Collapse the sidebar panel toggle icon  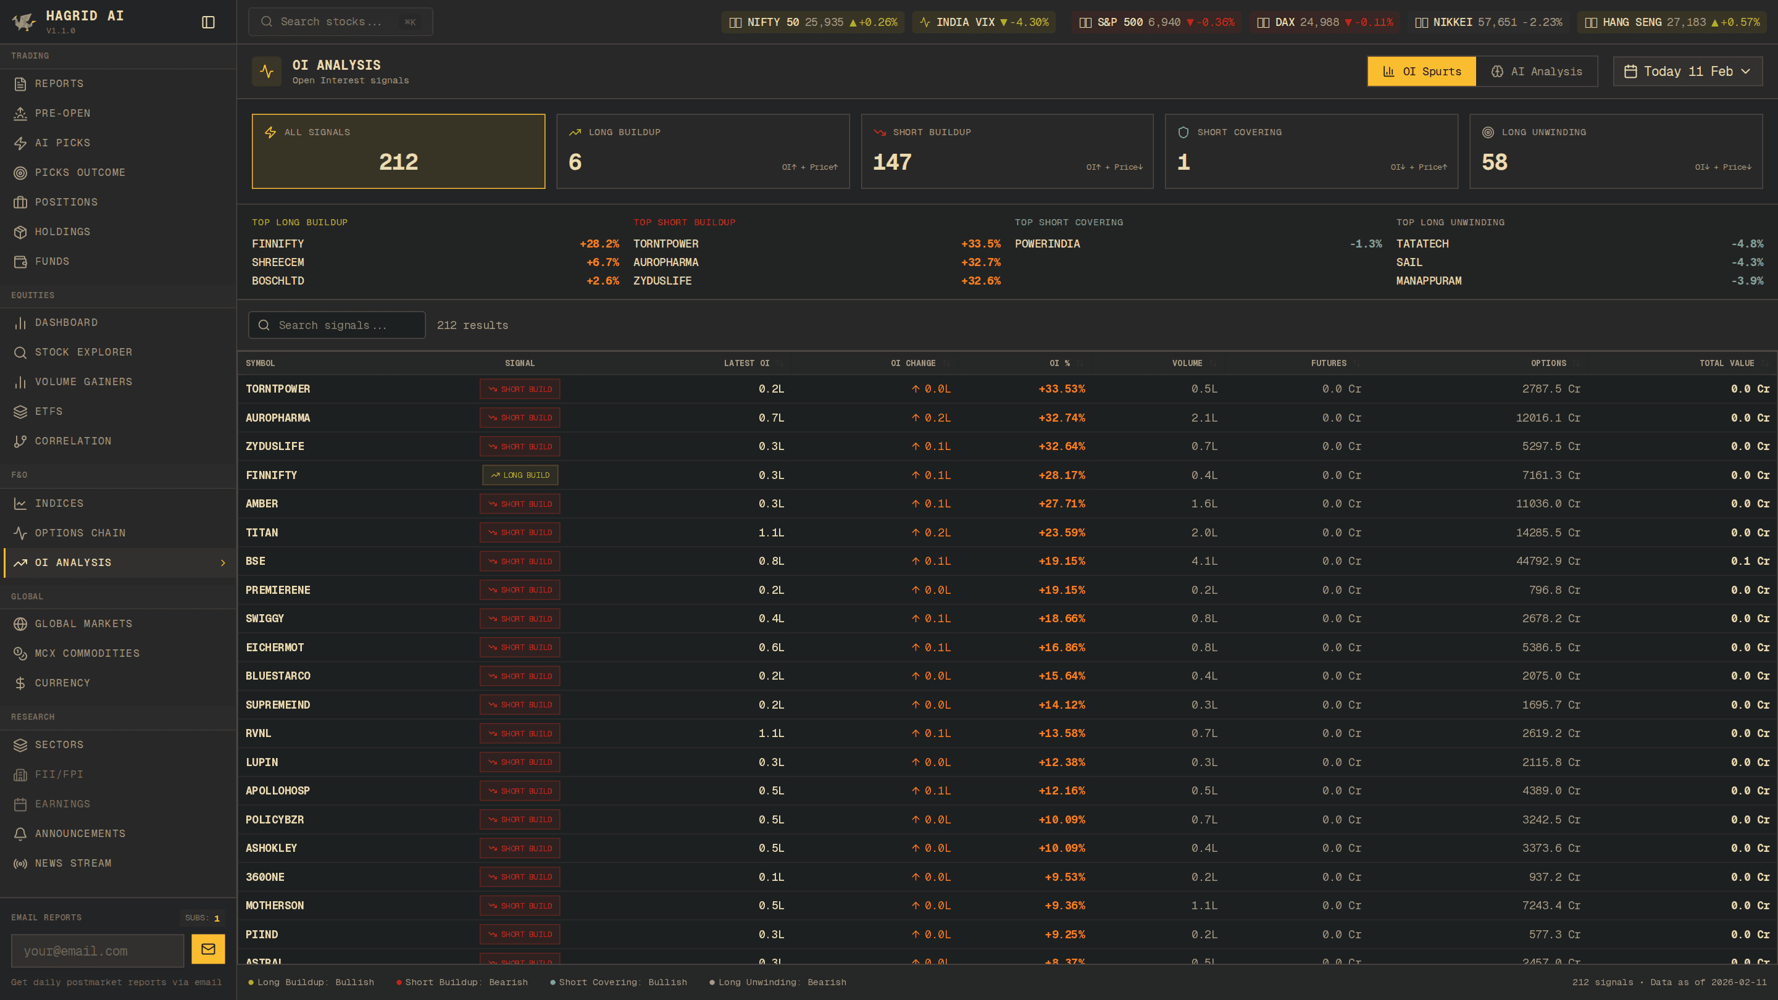(208, 22)
